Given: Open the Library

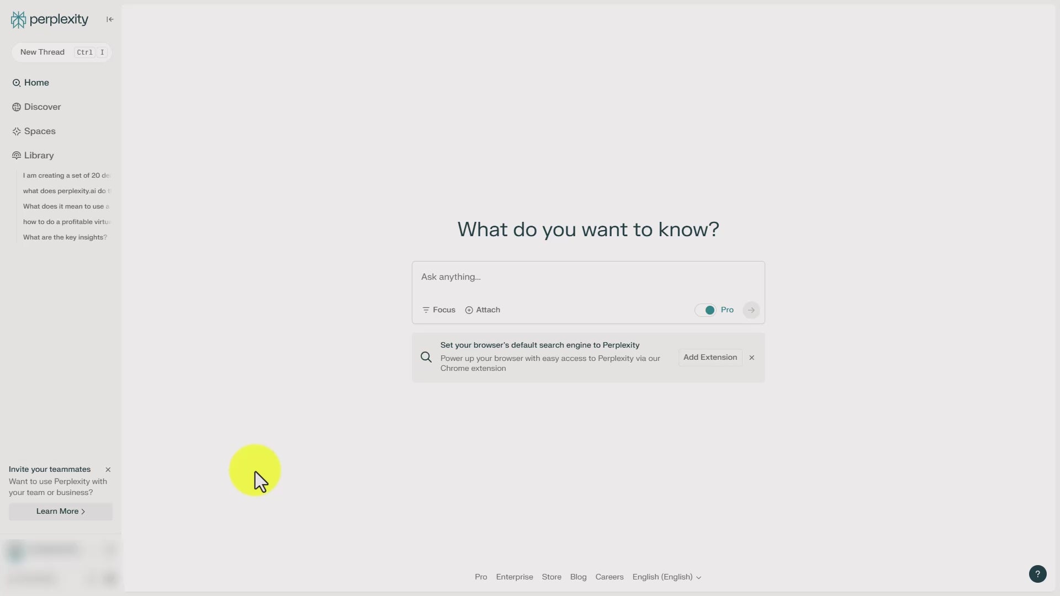Looking at the screenshot, I should pyautogui.click(x=33, y=156).
